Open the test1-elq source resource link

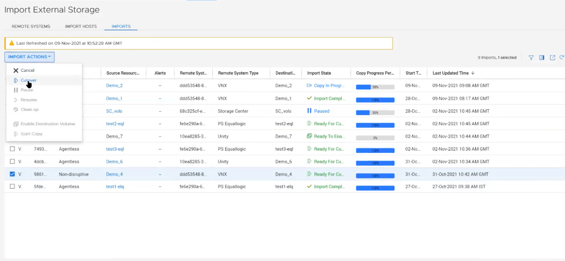pyautogui.click(x=115, y=186)
